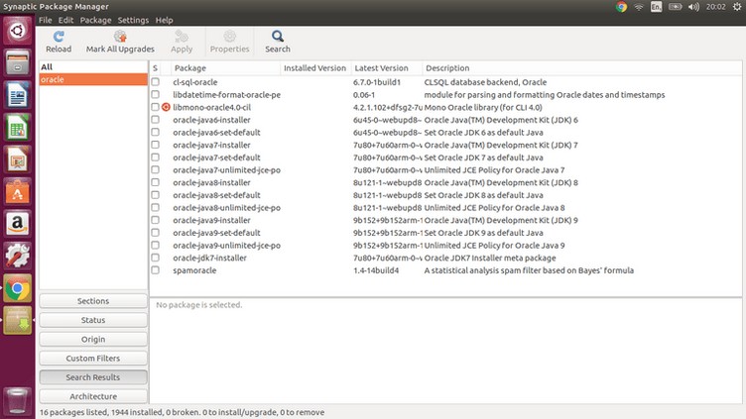Click the Reload toolbar icon

coord(59,37)
